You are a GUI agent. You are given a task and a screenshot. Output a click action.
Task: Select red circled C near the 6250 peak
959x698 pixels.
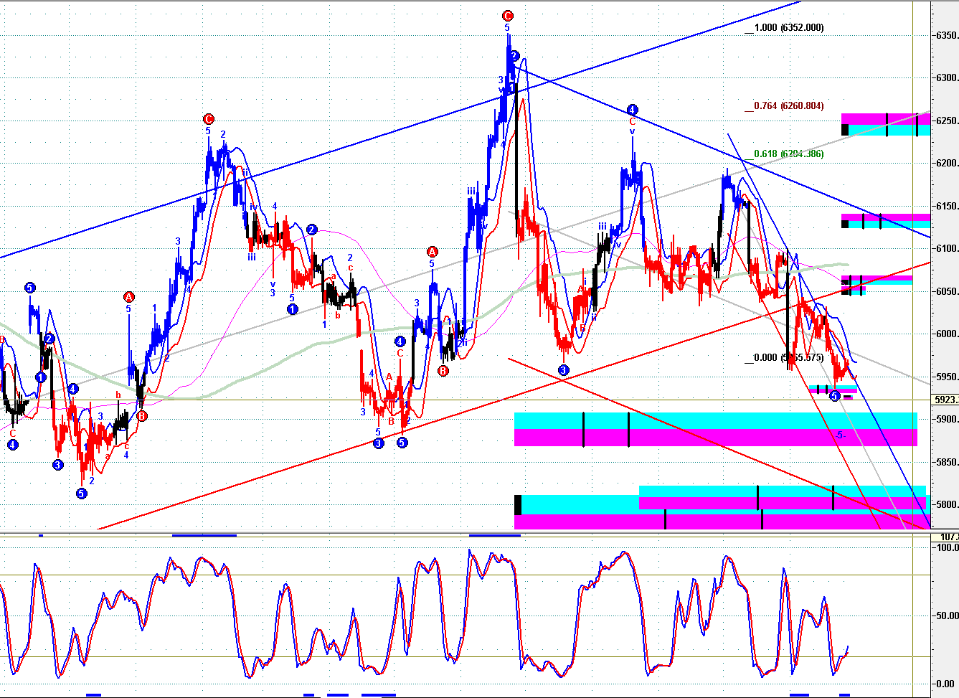coord(208,119)
